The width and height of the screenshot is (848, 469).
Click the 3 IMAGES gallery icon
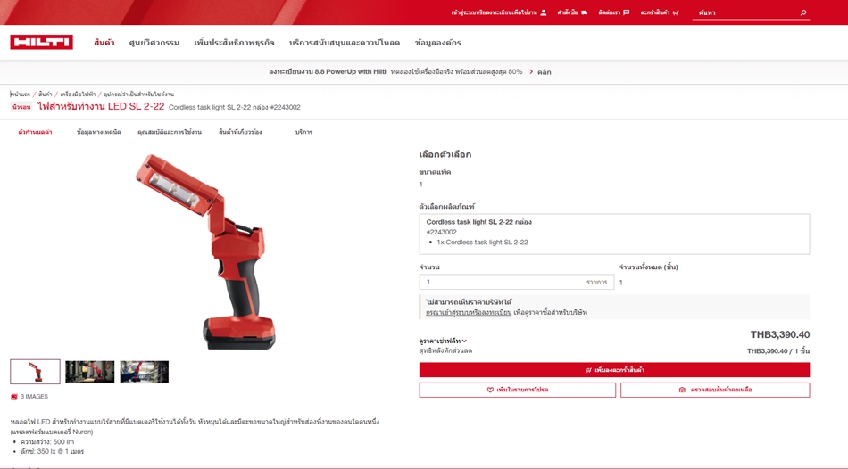click(14, 397)
